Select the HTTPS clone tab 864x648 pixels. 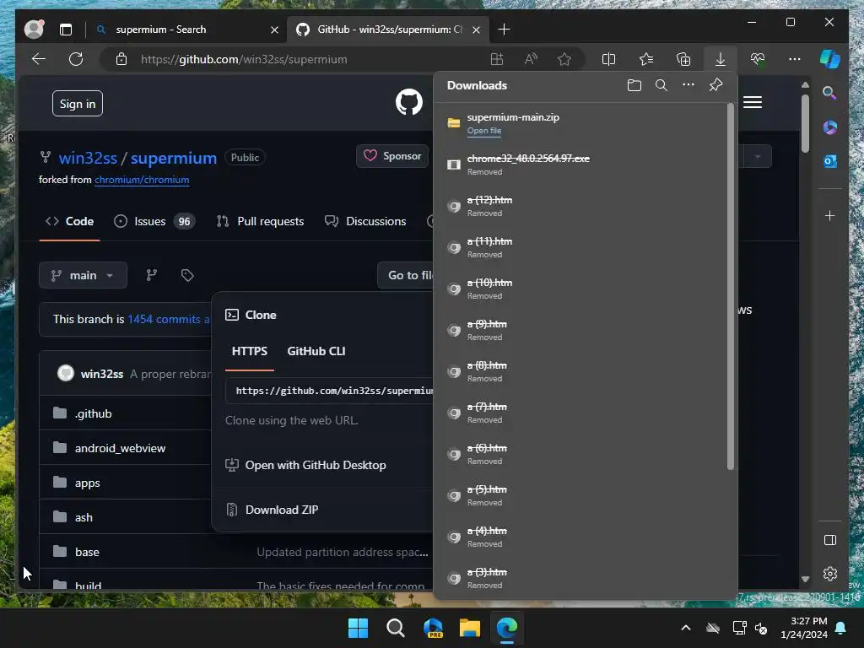(250, 352)
